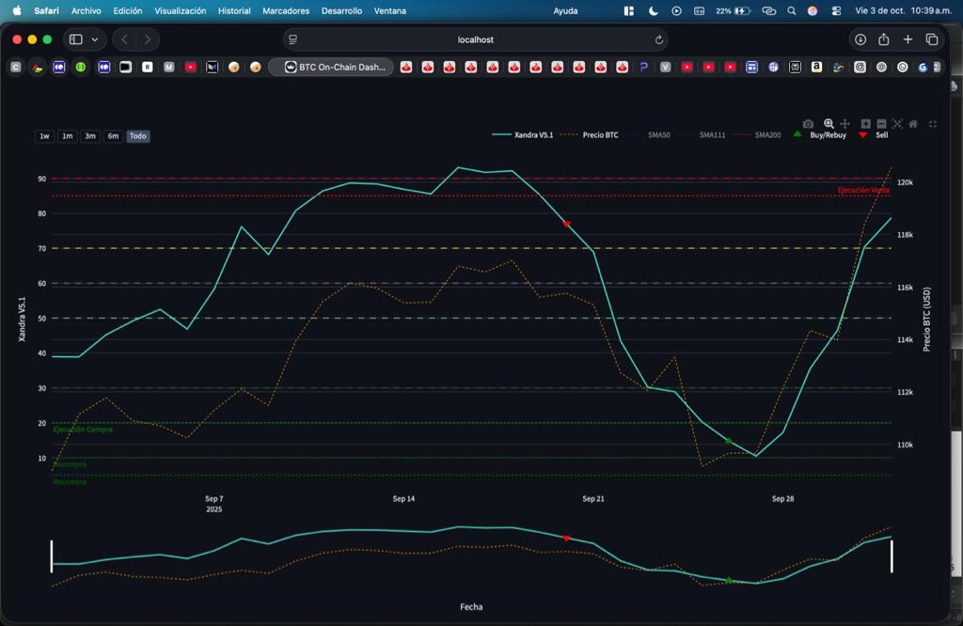Screen dimensions: 963x626
Task: Open the Safari menu
Action: pos(46,11)
